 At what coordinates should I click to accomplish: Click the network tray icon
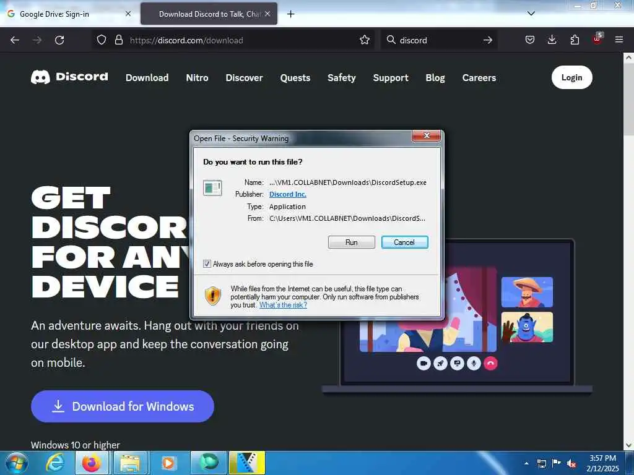click(541, 463)
